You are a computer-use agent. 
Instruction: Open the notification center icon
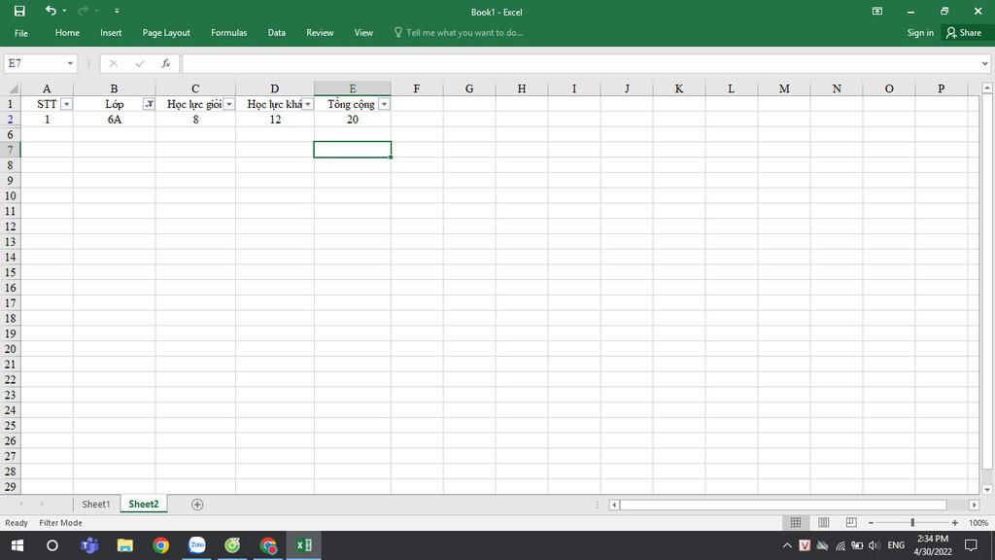point(971,545)
